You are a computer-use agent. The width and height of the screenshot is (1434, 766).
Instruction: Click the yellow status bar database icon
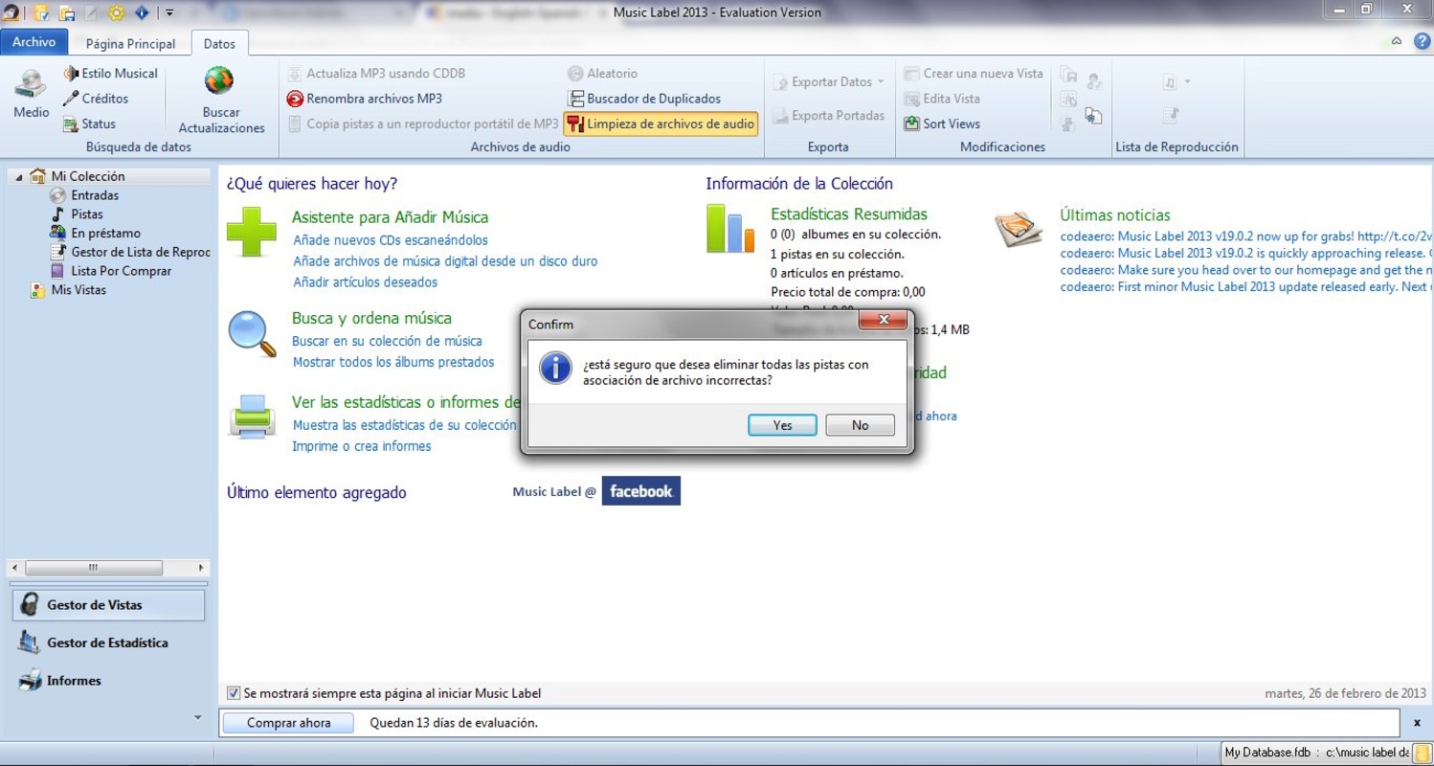pos(1423,753)
